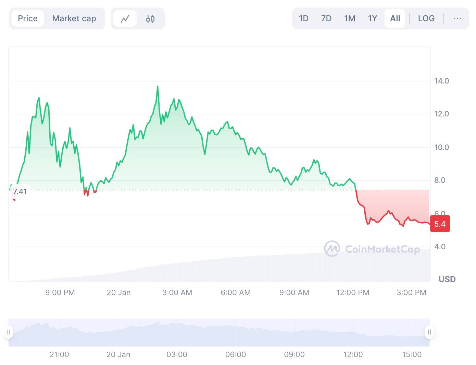Select the Price tab

point(28,18)
